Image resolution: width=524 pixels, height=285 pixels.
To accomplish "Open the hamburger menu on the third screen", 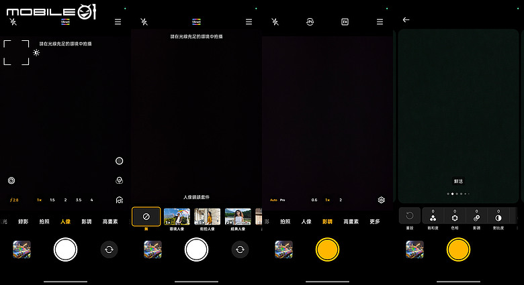I will [x=380, y=22].
